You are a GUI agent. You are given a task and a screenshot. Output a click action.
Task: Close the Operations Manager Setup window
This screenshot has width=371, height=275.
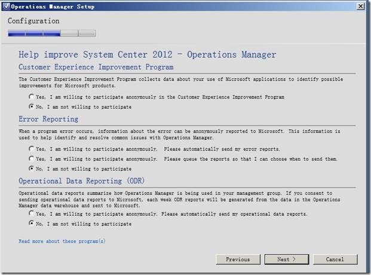coord(360,7)
